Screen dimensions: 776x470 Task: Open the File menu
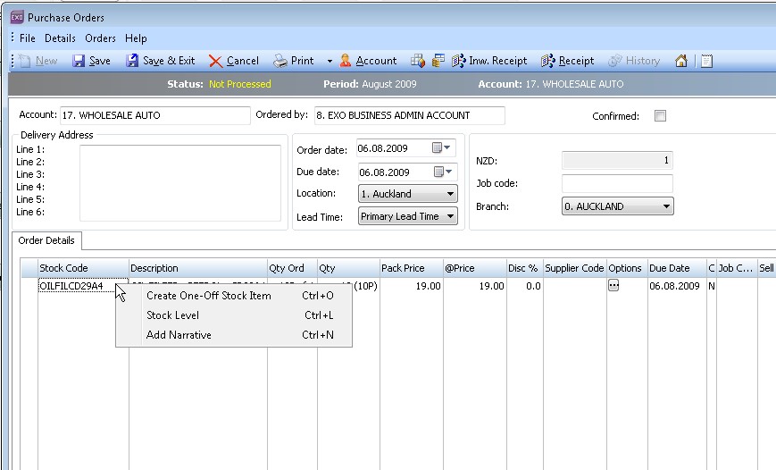pyautogui.click(x=27, y=38)
